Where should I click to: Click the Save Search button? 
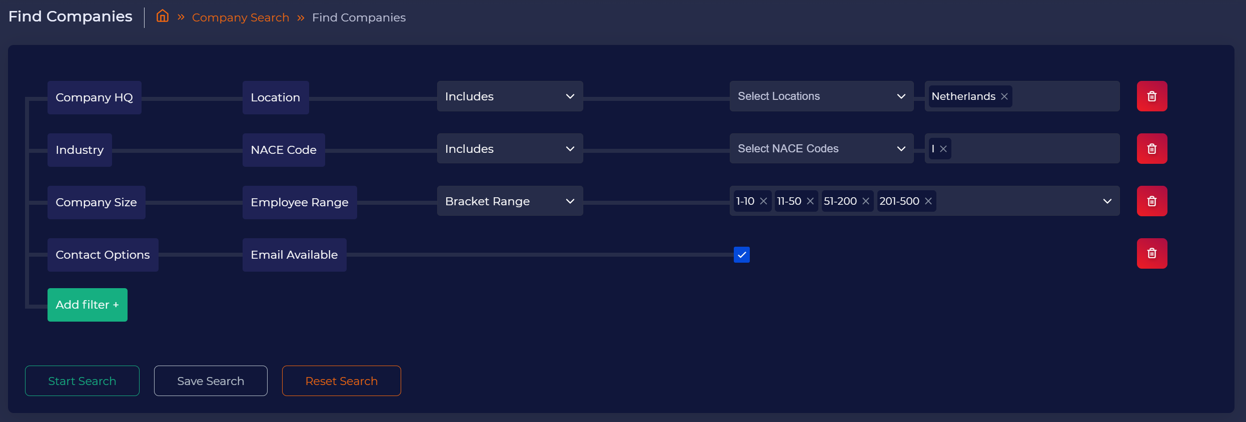211,381
